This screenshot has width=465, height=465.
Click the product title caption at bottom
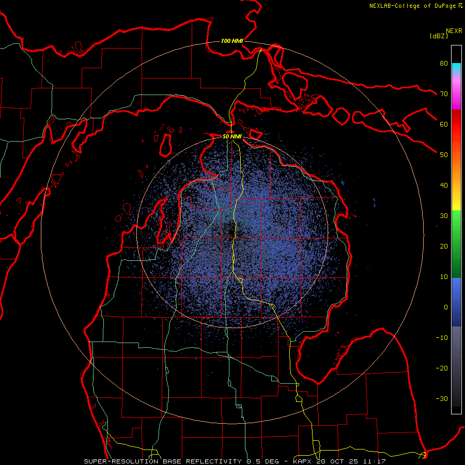pyautogui.click(x=235, y=461)
